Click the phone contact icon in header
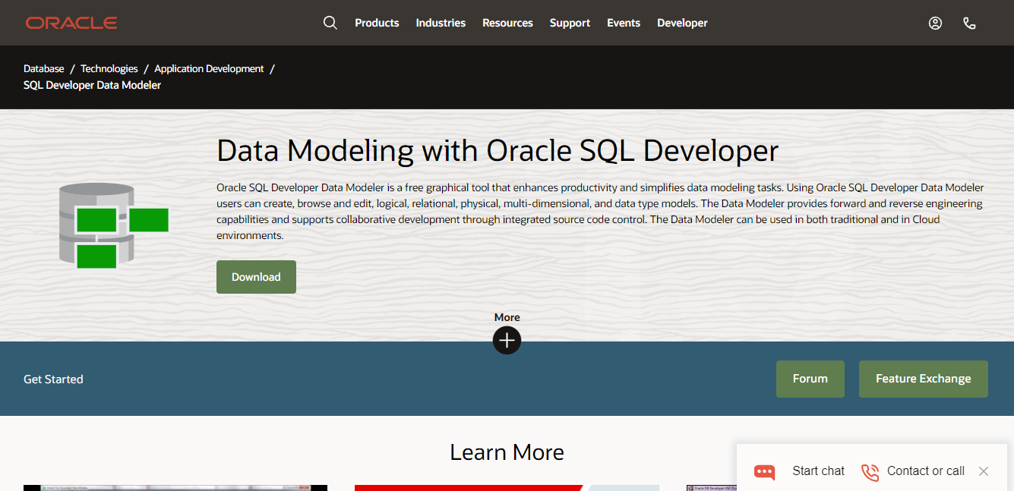Screen dimensions: 1014x491 click(969, 23)
